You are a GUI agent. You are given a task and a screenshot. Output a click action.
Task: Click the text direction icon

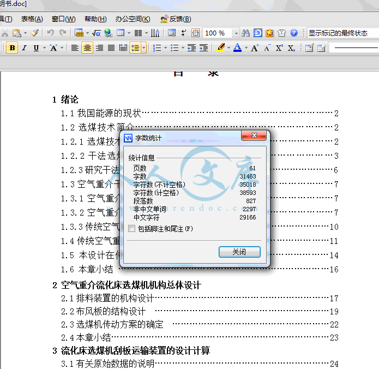tap(155, 33)
